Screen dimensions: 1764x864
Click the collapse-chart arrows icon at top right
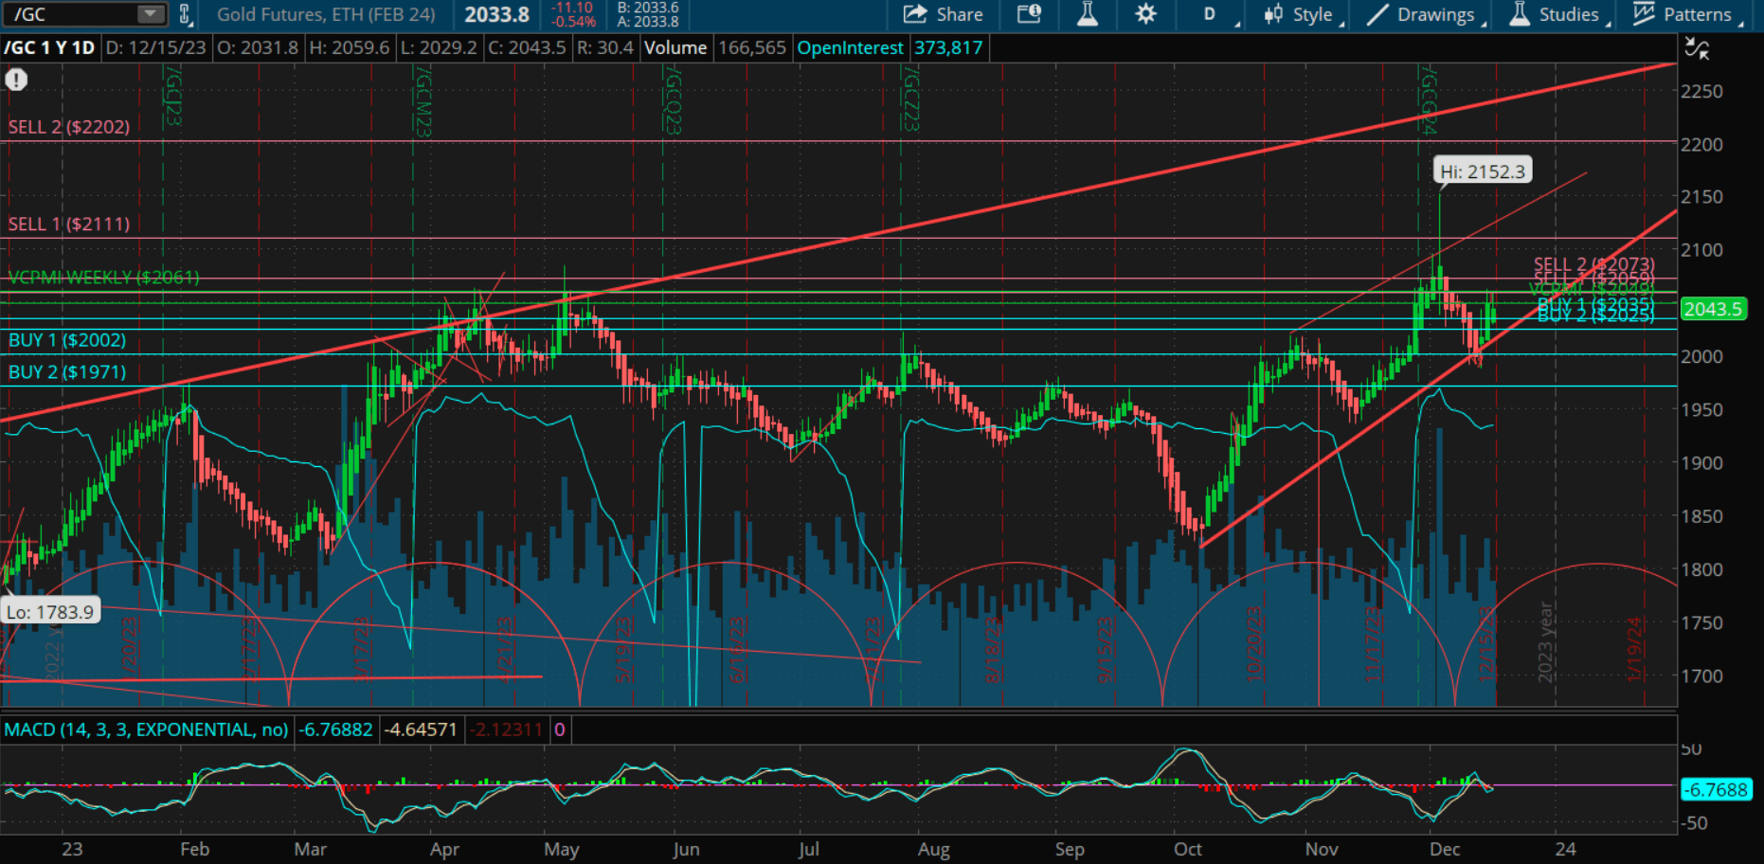pos(1697,48)
